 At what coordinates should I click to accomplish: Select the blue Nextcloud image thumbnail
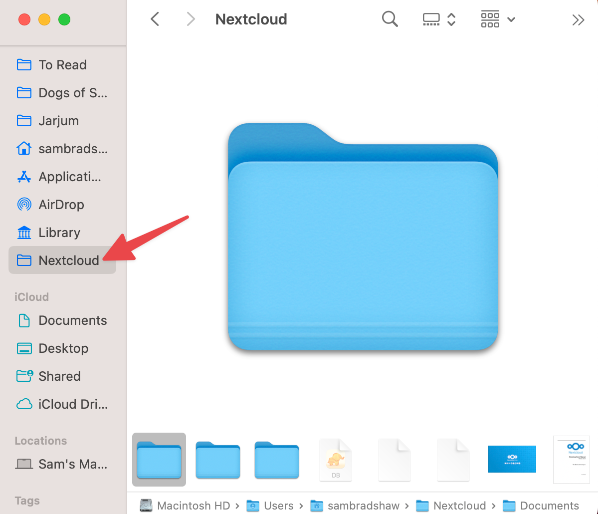pos(512,459)
